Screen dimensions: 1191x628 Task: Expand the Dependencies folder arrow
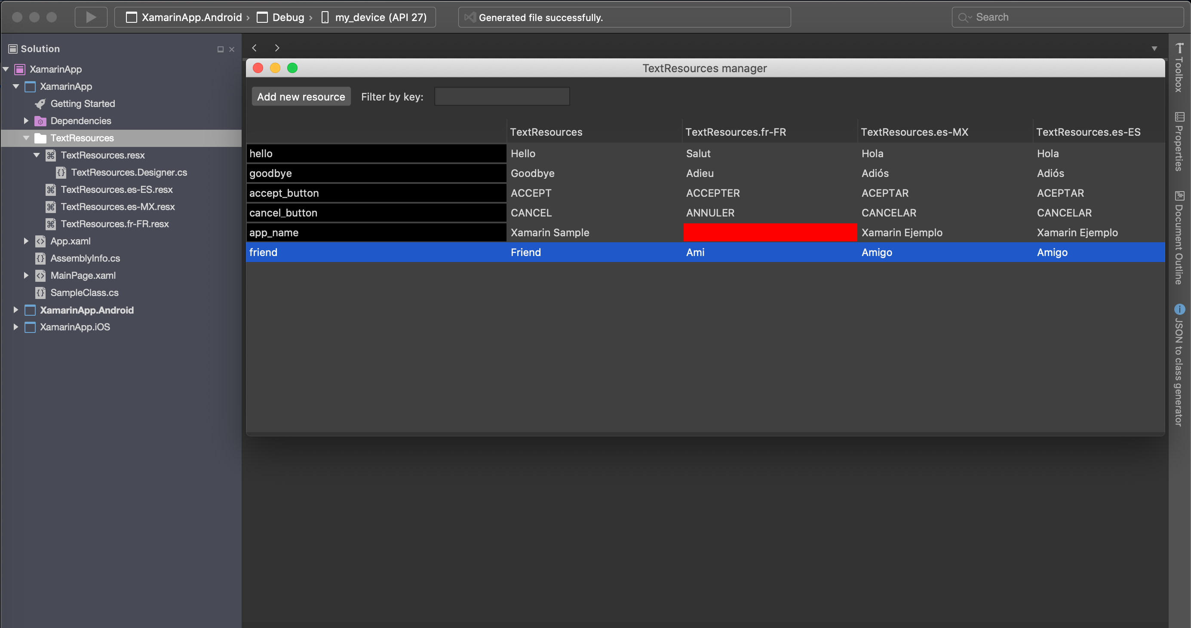(x=26, y=121)
